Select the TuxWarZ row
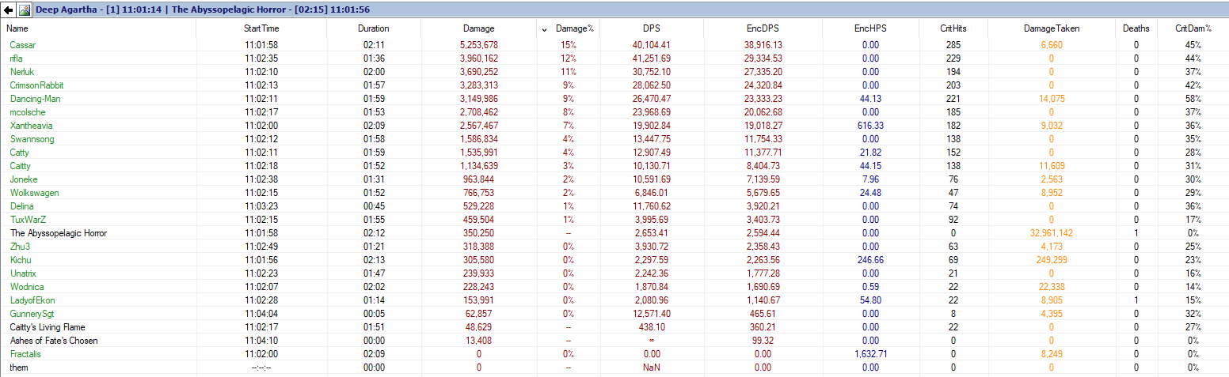Screen dimensions: 1229x377 point(614,220)
